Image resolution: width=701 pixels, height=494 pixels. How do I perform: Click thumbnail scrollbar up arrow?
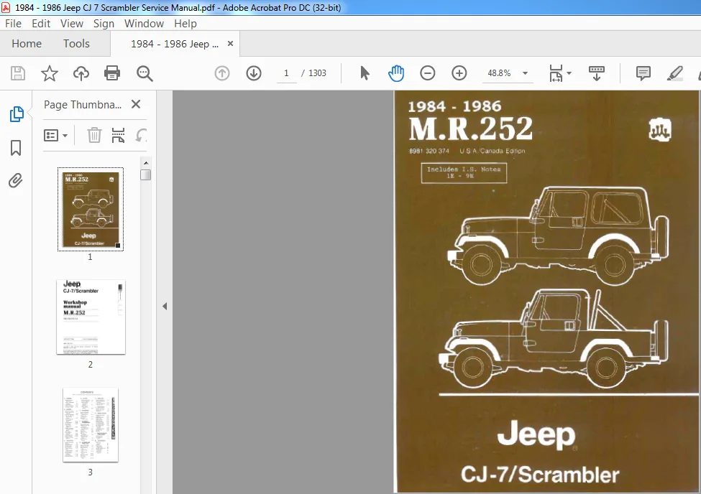tap(146, 163)
